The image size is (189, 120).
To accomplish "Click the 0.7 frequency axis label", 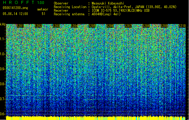I will pos(3,99).
